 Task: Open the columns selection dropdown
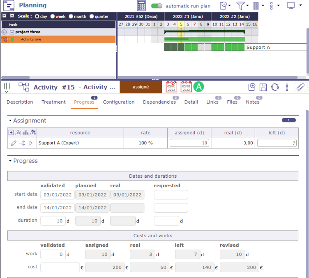[x=256, y=6]
